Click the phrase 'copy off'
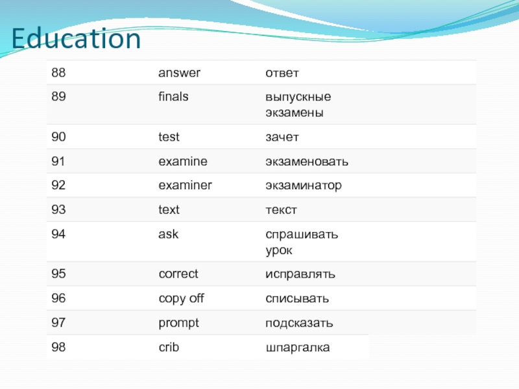 click(x=181, y=299)
